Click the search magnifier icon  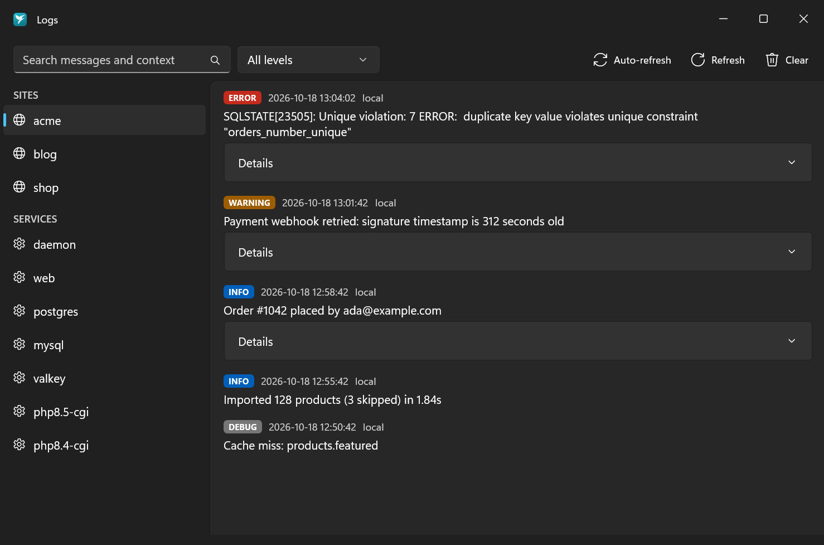click(x=215, y=60)
